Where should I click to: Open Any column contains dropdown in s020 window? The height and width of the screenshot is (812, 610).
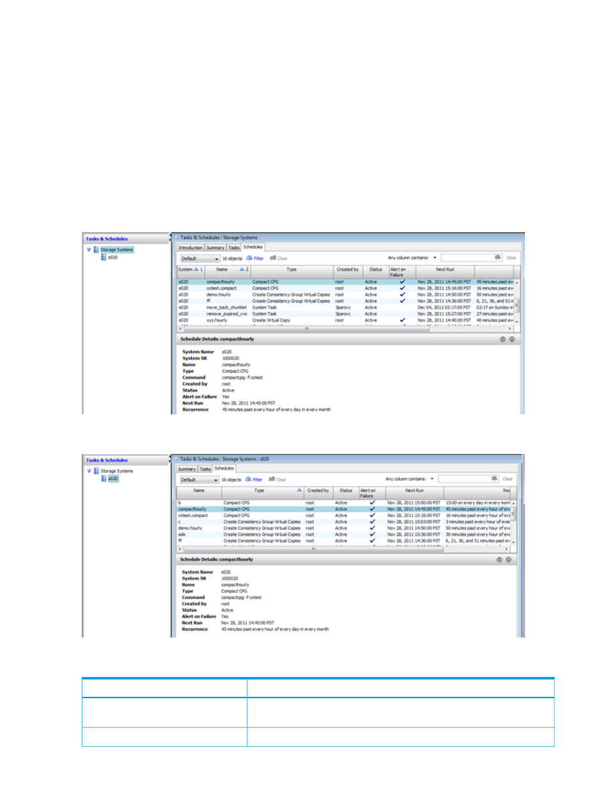coord(432,478)
